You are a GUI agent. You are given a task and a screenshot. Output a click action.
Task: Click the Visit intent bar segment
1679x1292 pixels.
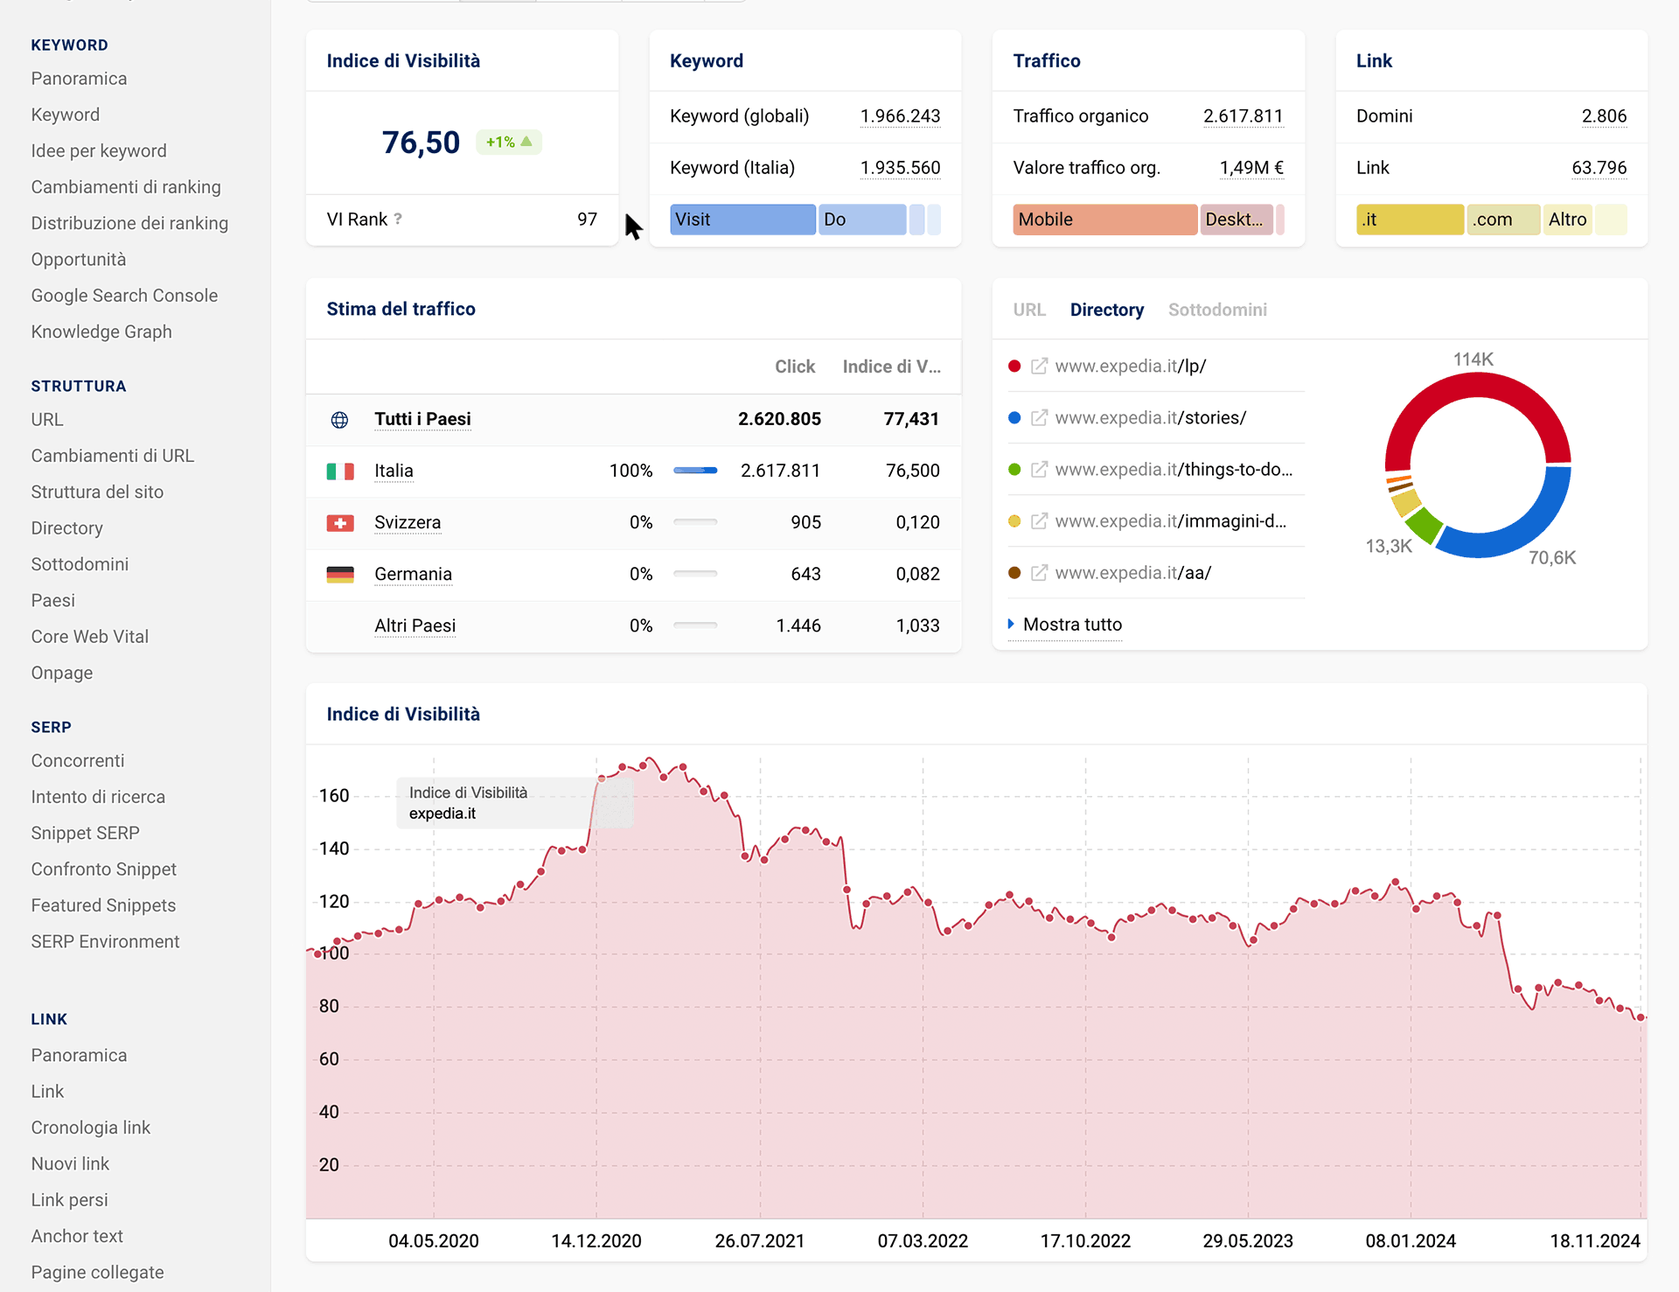[x=742, y=220]
